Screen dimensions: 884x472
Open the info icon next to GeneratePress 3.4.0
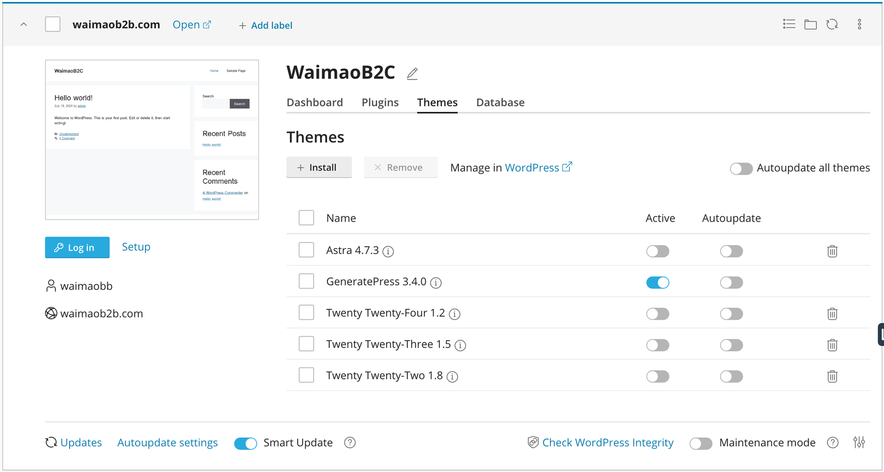(436, 282)
